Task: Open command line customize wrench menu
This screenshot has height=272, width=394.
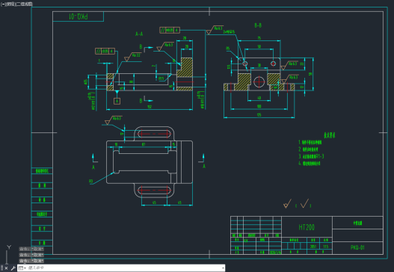Action: (13, 268)
